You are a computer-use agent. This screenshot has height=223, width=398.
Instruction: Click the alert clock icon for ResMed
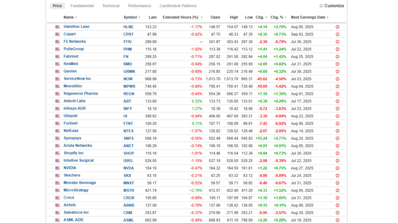[337, 64]
